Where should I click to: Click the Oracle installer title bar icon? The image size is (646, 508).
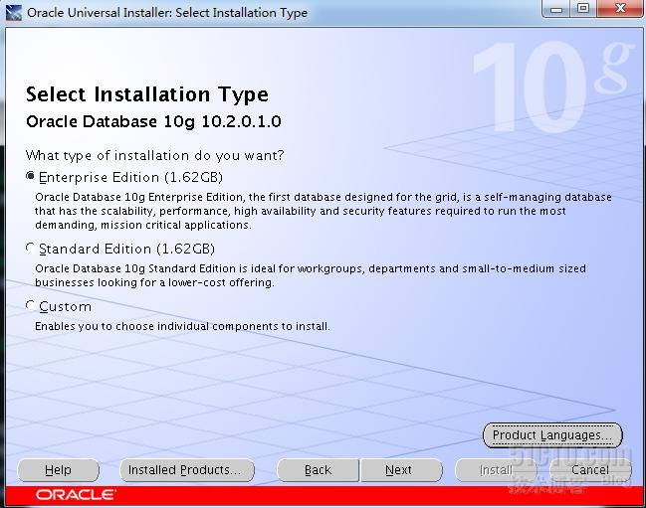point(13,12)
